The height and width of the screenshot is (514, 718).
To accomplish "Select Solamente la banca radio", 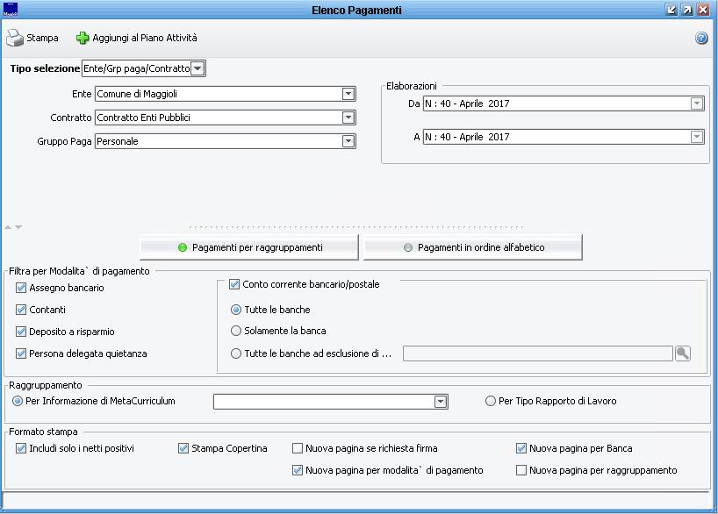I will (236, 331).
